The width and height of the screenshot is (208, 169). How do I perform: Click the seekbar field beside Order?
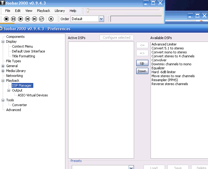point(136,19)
